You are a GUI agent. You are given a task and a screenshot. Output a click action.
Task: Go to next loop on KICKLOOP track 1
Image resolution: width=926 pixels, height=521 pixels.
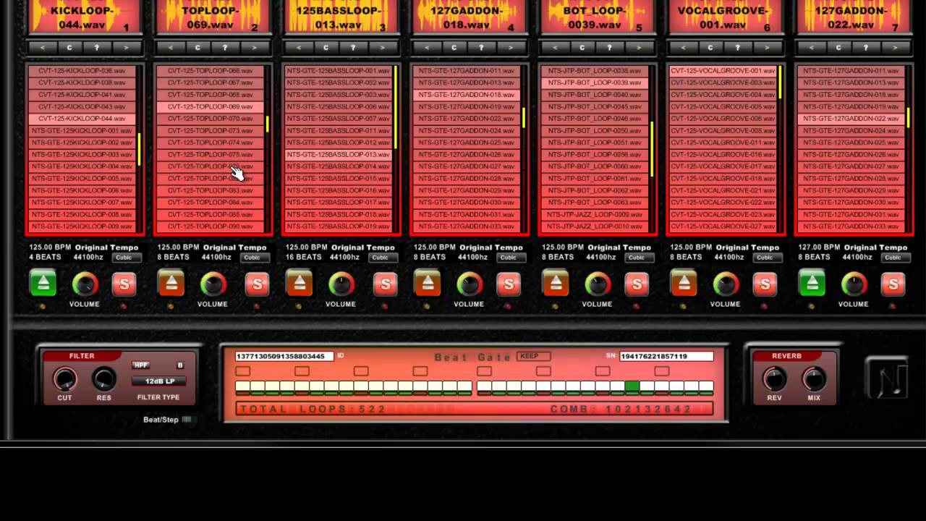tap(126, 48)
